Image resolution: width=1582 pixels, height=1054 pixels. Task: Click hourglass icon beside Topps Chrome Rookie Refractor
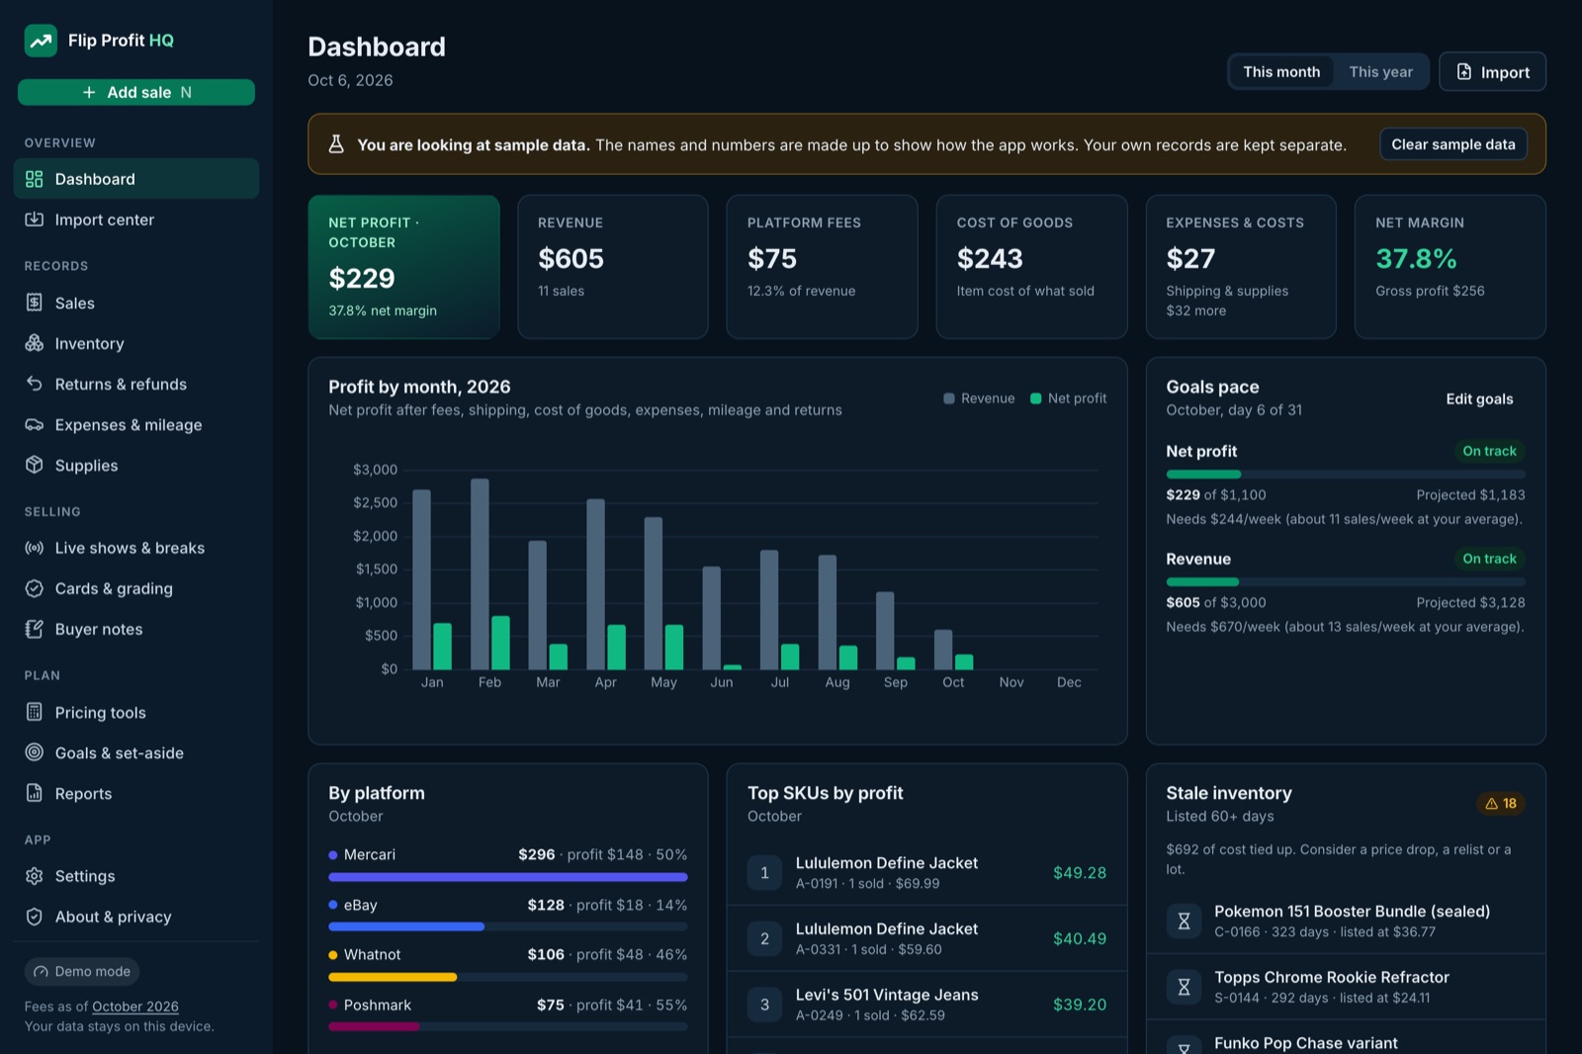pyautogui.click(x=1184, y=987)
